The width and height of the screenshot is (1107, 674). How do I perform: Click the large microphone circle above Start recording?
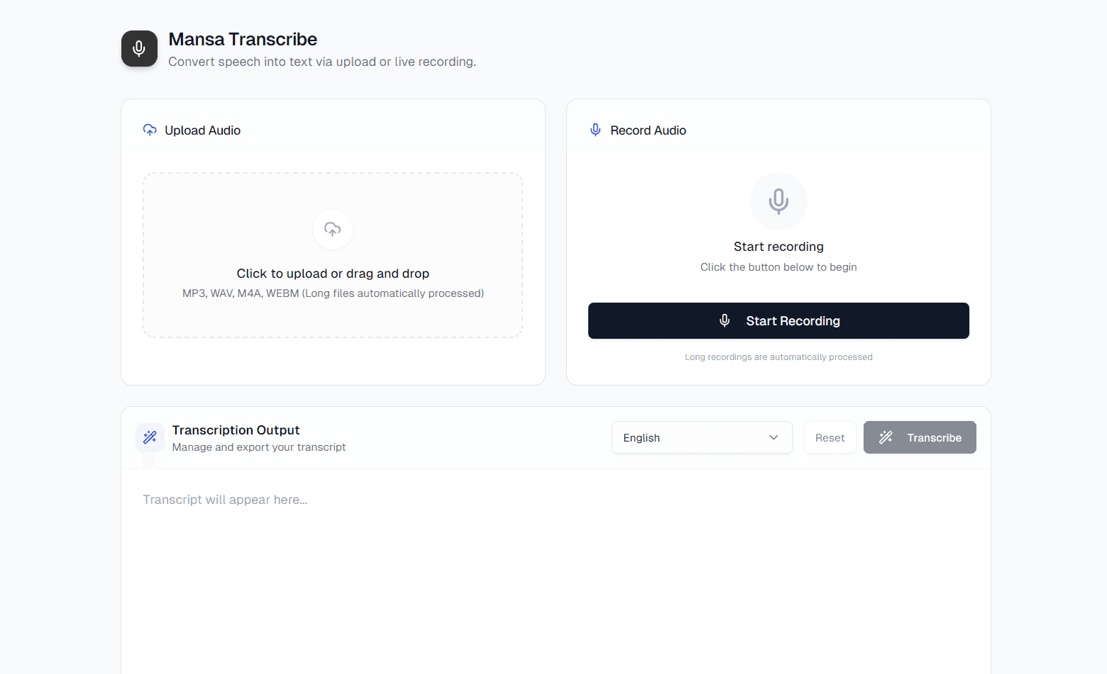(x=778, y=201)
